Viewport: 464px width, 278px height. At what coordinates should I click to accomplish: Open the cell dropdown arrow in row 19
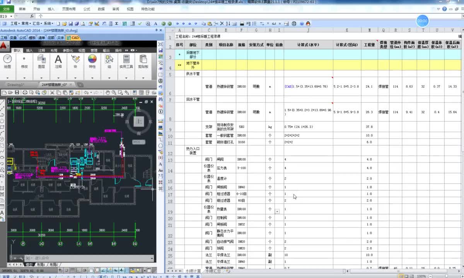pyautogui.click(x=277, y=212)
